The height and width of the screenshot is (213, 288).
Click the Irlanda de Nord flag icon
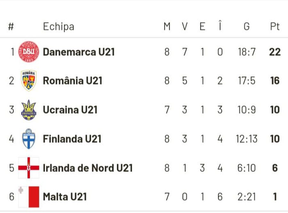pyautogui.click(x=29, y=168)
